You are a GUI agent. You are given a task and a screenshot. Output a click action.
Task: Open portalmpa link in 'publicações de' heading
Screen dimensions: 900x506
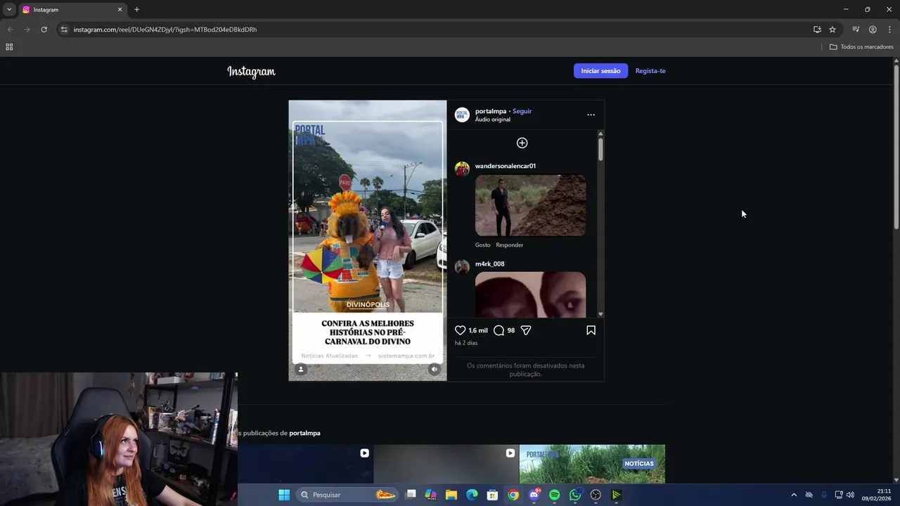point(304,433)
